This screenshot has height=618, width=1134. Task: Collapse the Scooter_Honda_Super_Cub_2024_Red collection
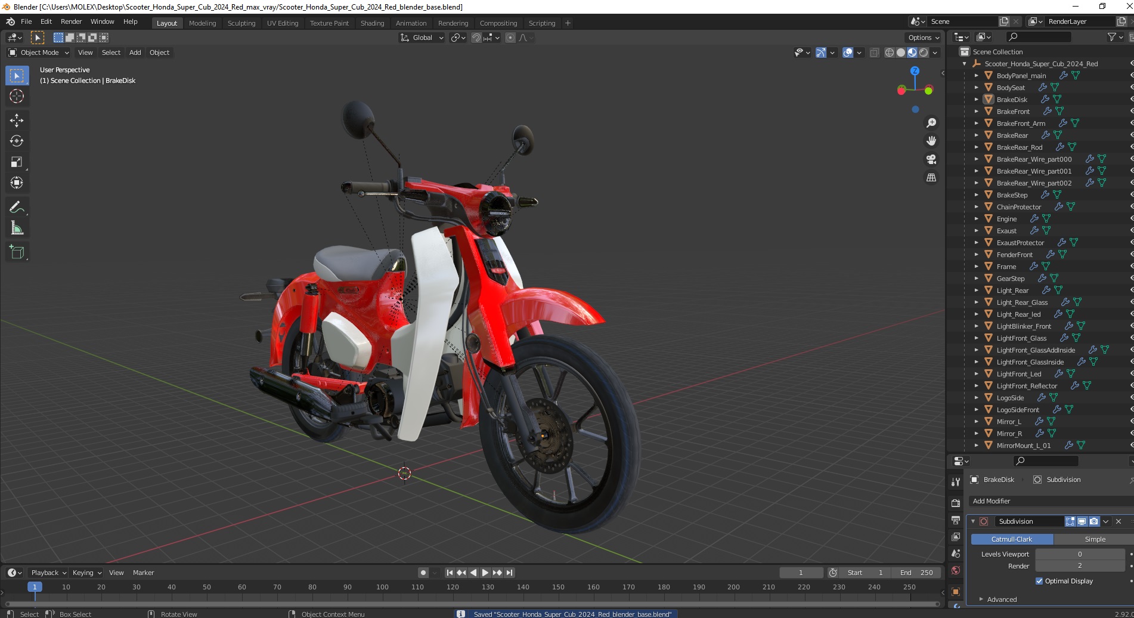click(965, 64)
